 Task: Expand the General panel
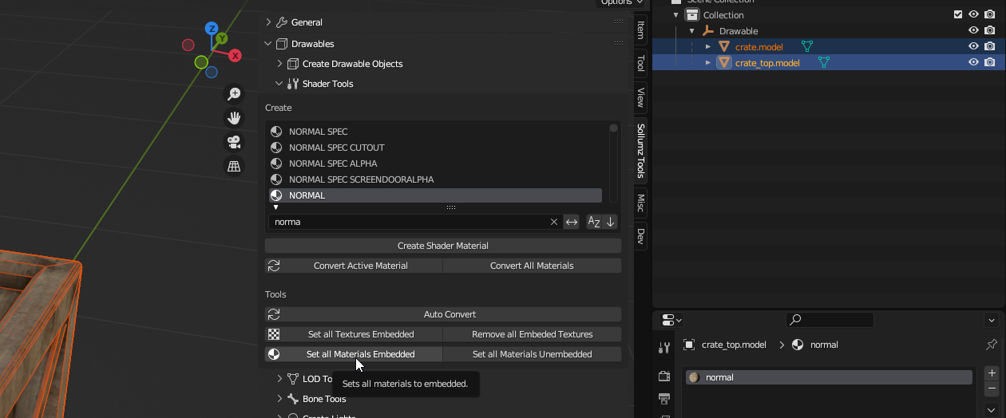point(269,22)
